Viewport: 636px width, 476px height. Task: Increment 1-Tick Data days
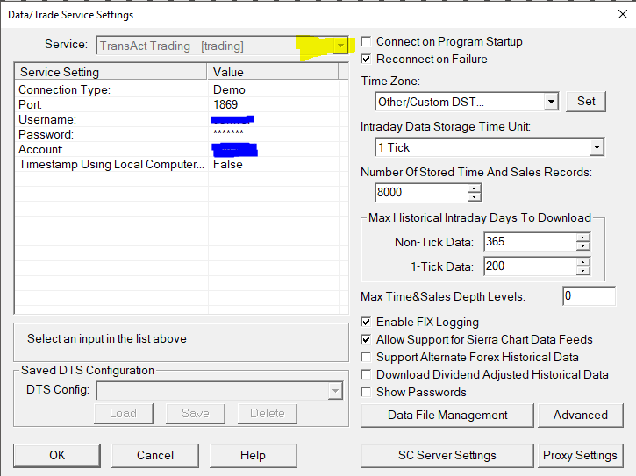click(582, 262)
